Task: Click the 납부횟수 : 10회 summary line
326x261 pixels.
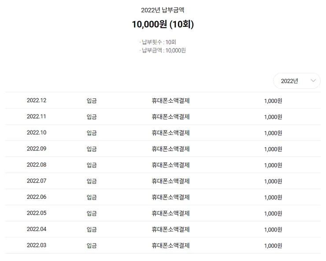Action: point(158,42)
